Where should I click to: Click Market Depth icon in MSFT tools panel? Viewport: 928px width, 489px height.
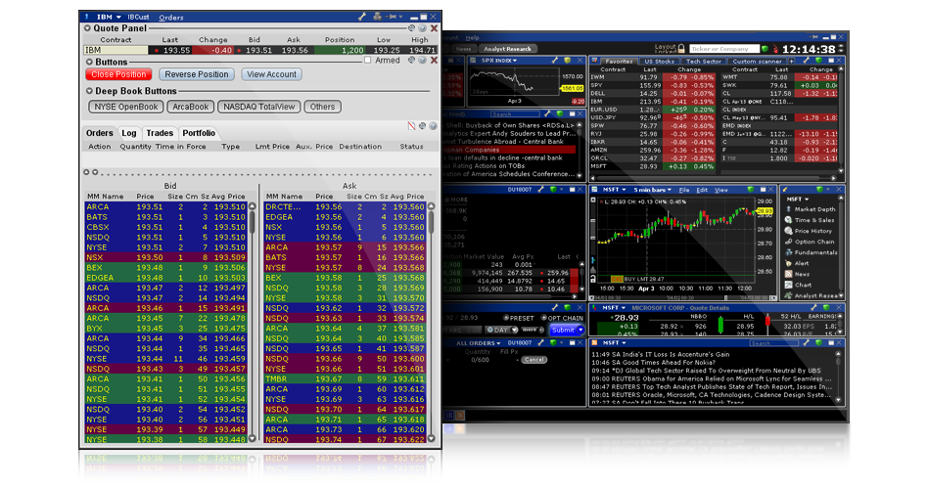(x=788, y=209)
